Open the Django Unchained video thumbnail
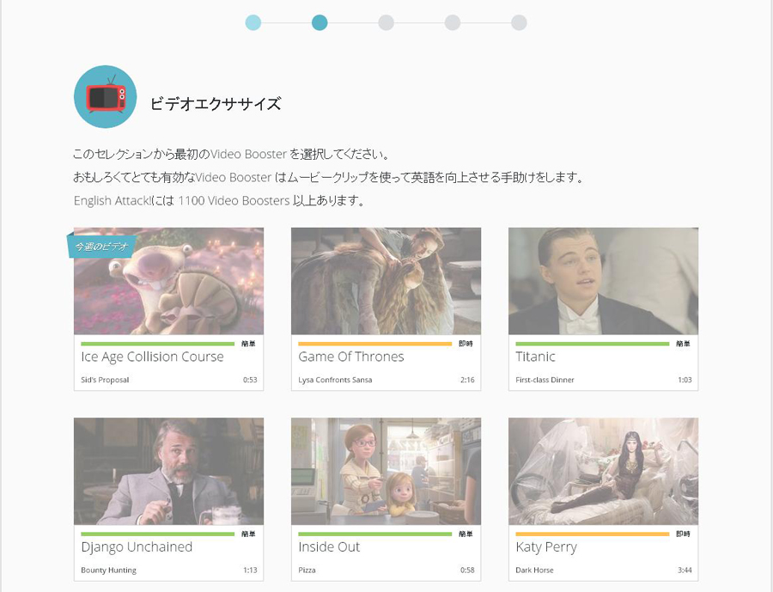 coord(168,471)
